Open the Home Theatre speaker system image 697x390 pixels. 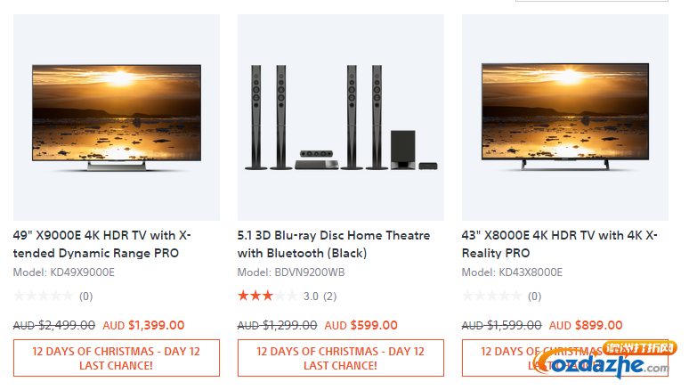pyautogui.click(x=341, y=118)
